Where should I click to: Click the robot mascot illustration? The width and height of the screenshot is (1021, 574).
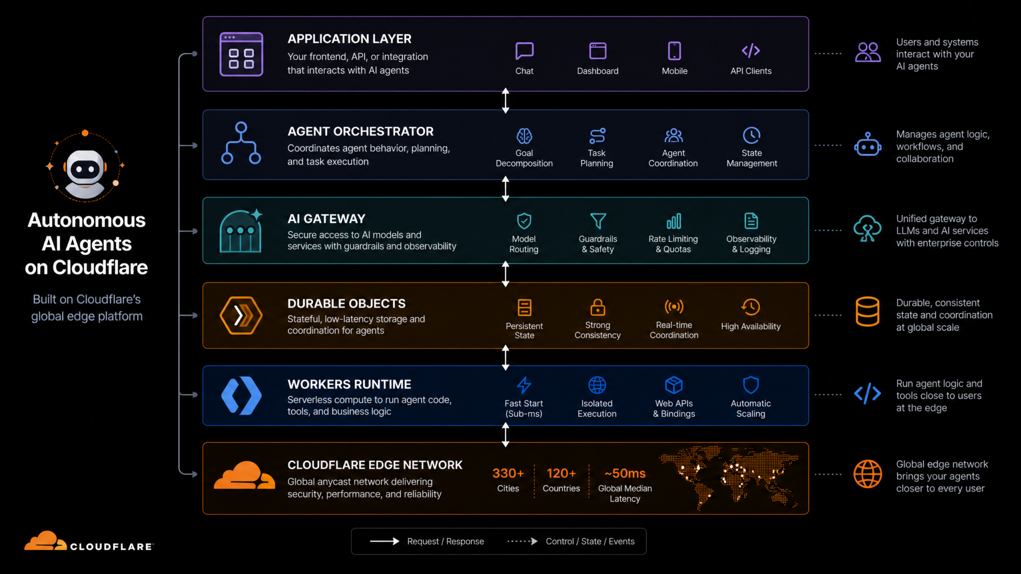(x=85, y=167)
